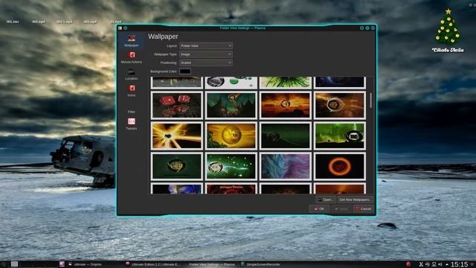Open the network tray icon
Image resolution: width=476 pixels, height=268 pixels.
click(434, 264)
